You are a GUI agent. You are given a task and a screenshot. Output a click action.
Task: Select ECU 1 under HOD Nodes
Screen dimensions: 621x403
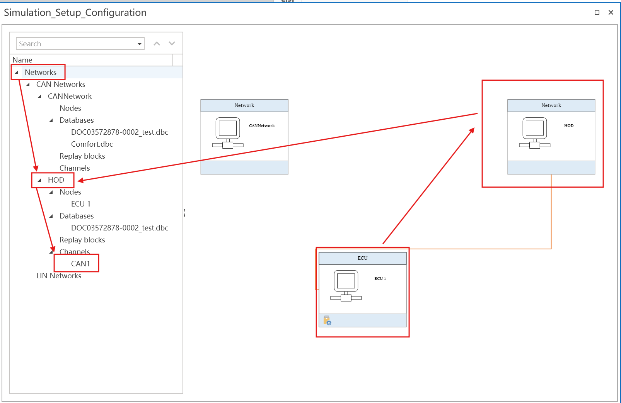coord(80,204)
